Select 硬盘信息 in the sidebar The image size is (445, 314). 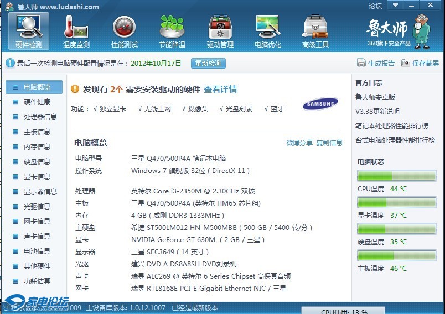[x=37, y=161]
